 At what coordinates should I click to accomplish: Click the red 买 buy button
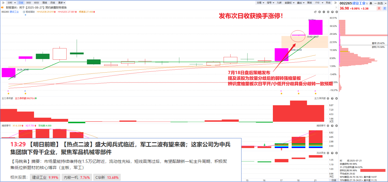coord(379,8)
